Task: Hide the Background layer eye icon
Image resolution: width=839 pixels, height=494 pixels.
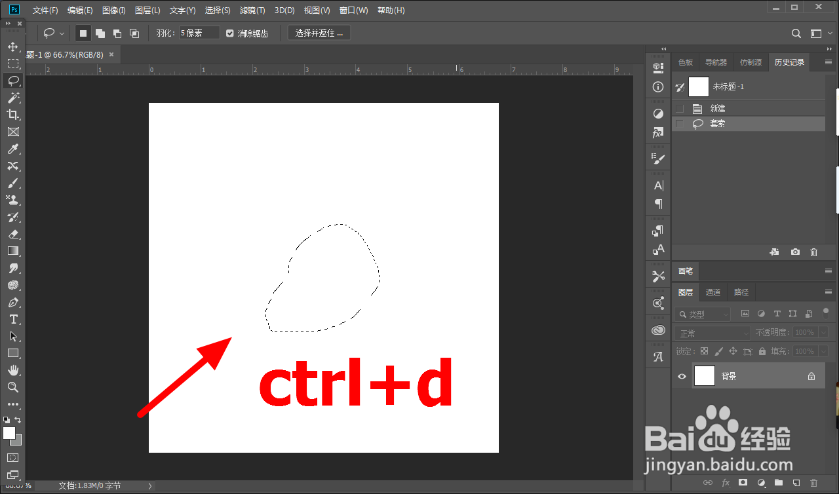Action: [682, 376]
